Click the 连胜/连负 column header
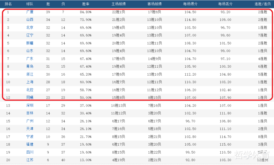 (263, 4)
